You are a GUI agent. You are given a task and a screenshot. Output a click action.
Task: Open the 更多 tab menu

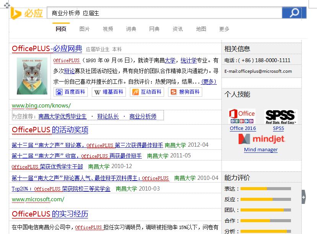coord(224,29)
